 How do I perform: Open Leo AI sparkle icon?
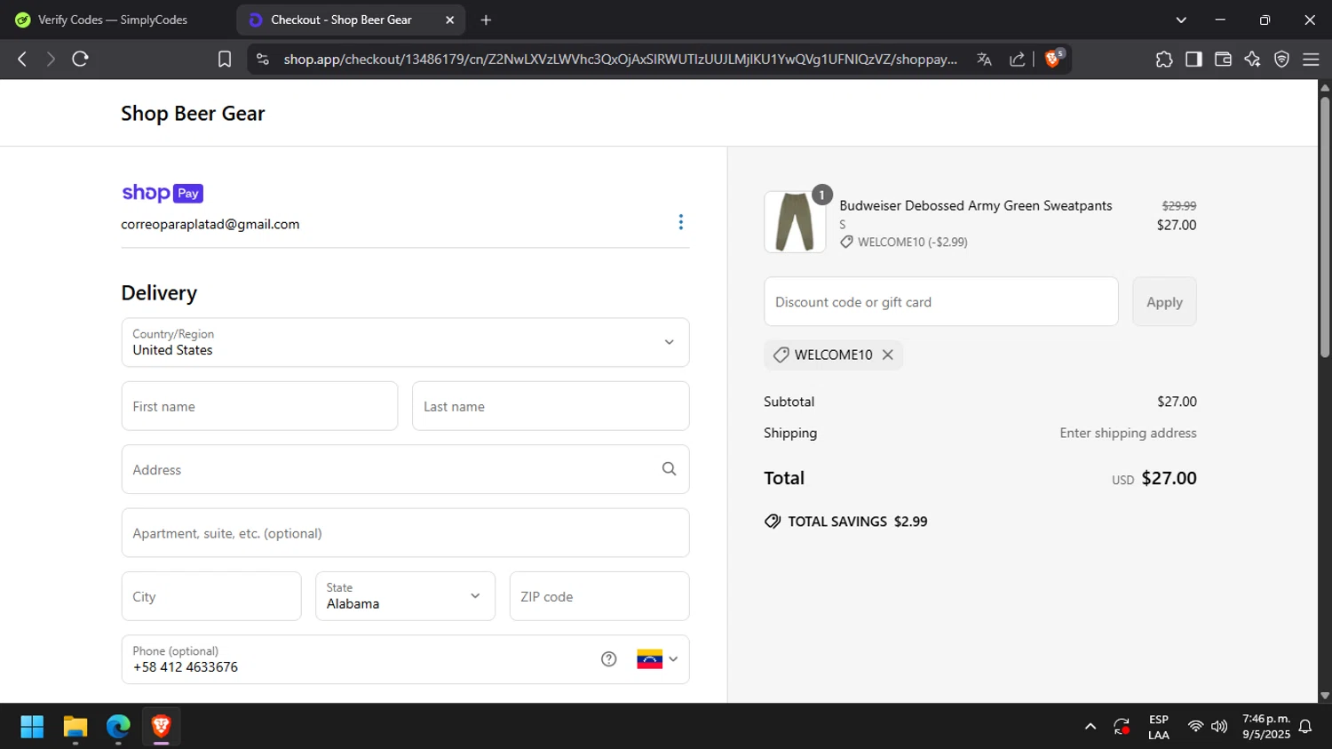1252,59
